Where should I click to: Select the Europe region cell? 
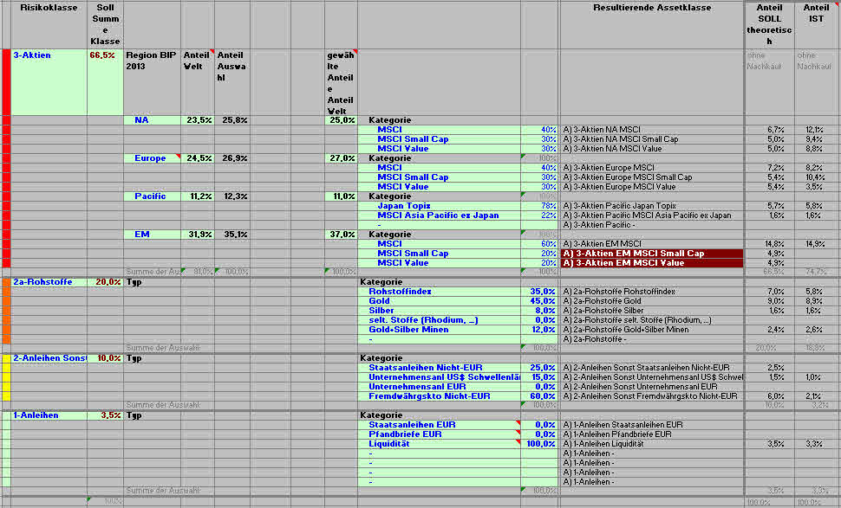(x=153, y=158)
